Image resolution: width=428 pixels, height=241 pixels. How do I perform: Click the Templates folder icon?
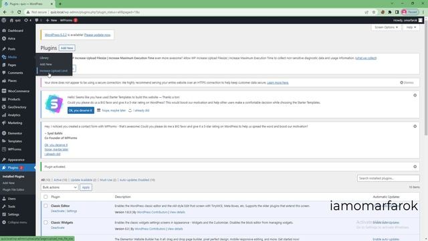tap(4, 141)
